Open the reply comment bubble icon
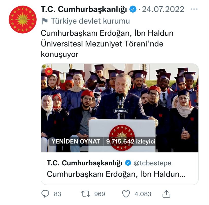The height and width of the screenshot is (205, 209). coord(45,194)
